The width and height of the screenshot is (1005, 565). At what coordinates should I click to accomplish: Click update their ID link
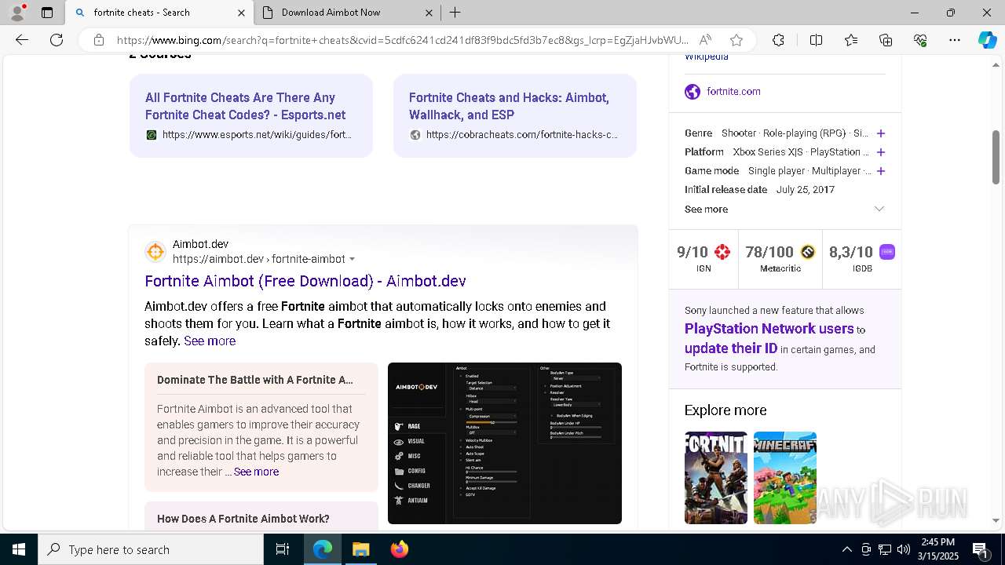click(x=731, y=348)
